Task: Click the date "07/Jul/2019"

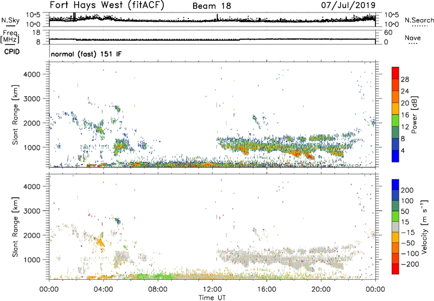Action: (348, 5)
